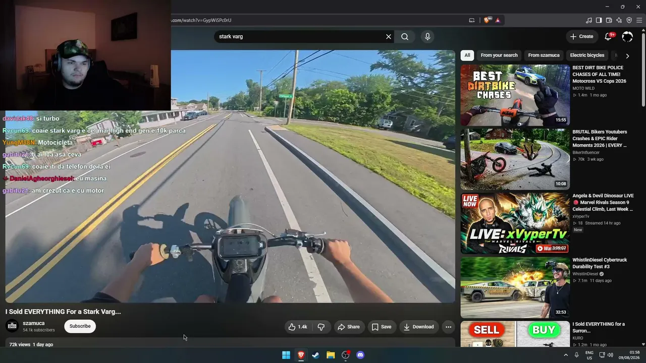Open 'Angela & Devil Dinosaur LIVE' title
Viewport: 646px width, 363px height.
point(603,202)
